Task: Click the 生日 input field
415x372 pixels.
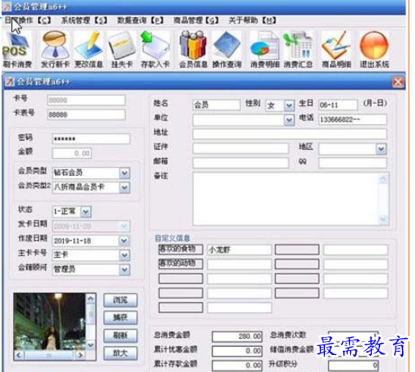Action: coord(338,105)
